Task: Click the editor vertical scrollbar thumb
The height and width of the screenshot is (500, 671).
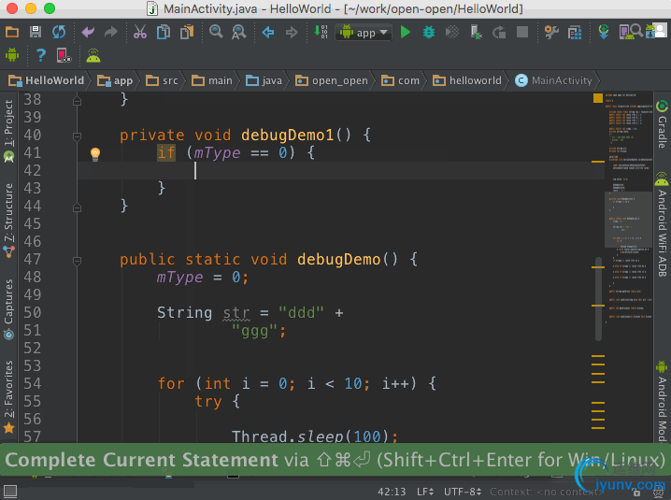Action: pyautogui.click(x=599, y=299)
